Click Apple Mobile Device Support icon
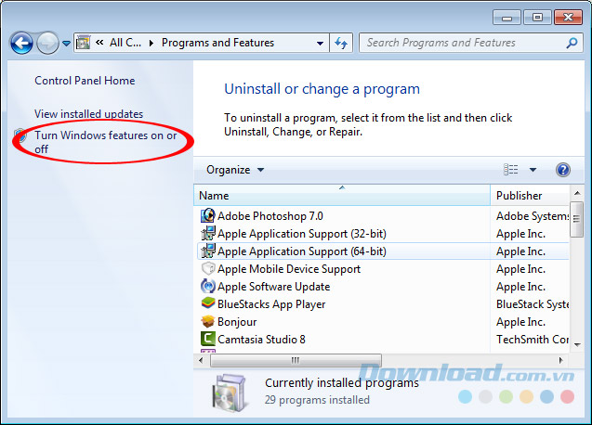 tap(207, 268)
